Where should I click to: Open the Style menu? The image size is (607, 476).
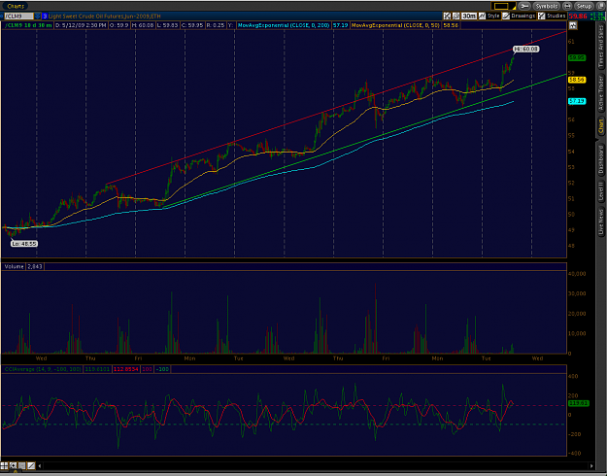coord(493,16)
